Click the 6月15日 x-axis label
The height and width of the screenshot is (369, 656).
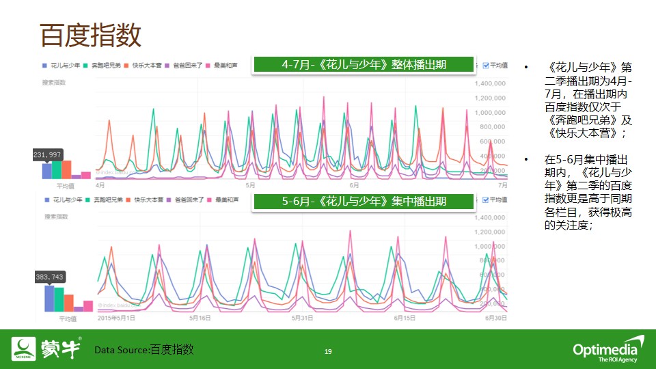point(405,318)
